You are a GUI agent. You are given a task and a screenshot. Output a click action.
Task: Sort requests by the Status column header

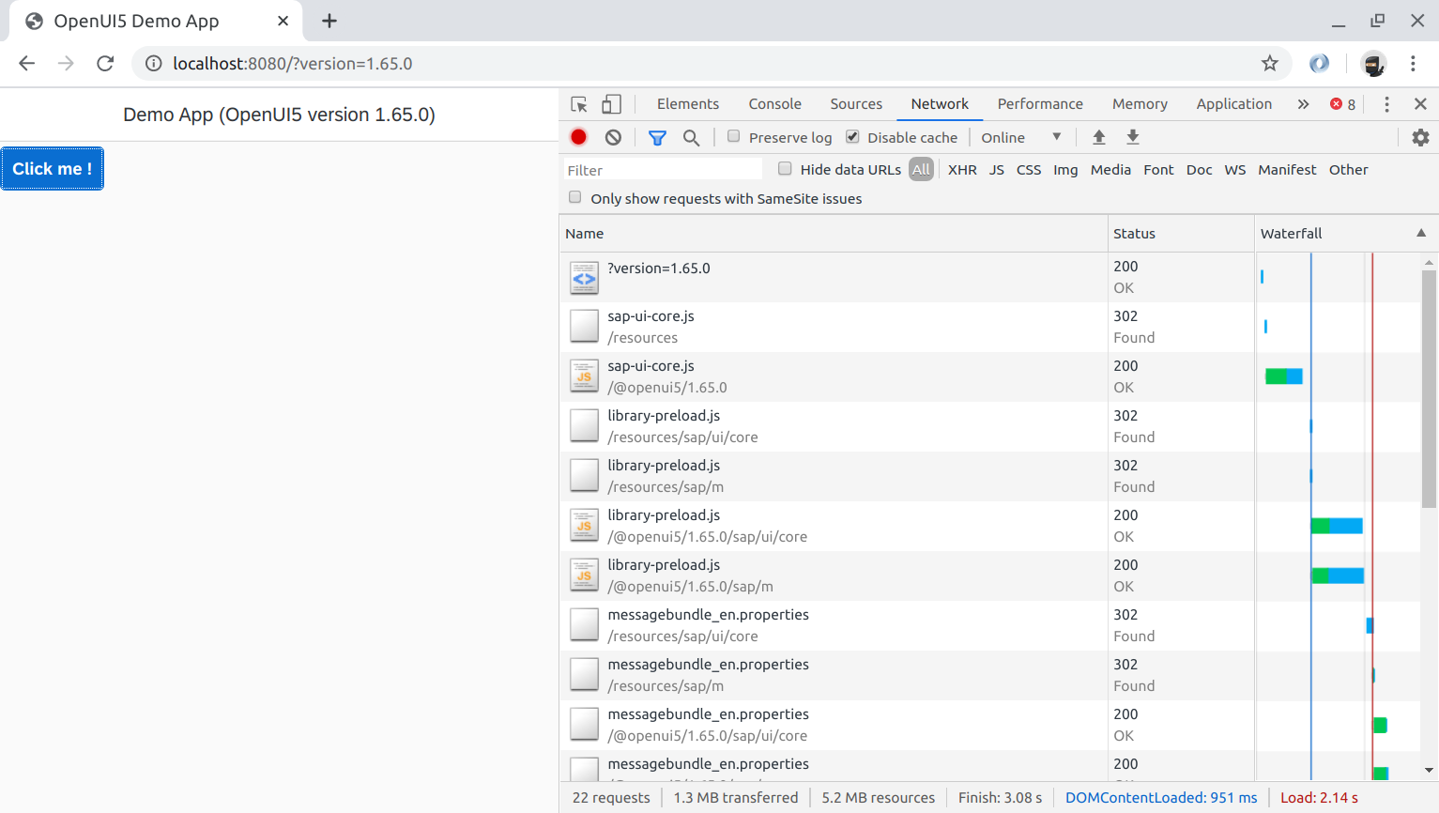click(1181, 233)
